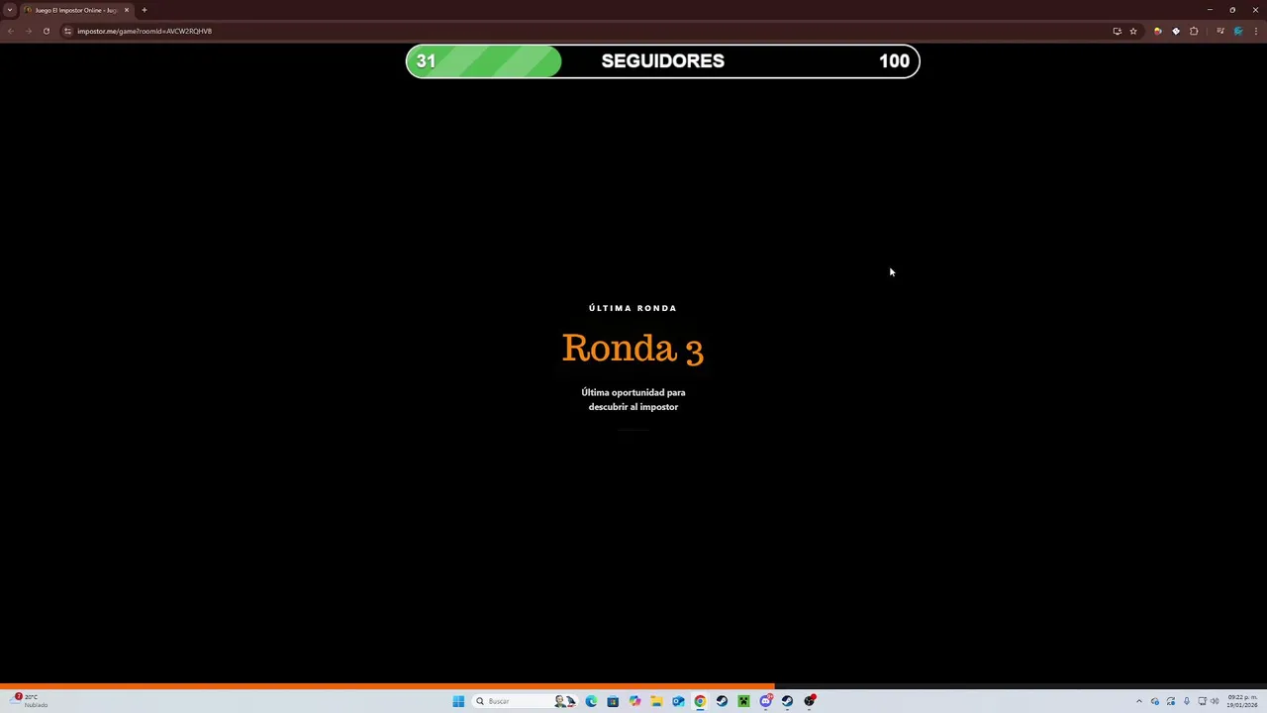
Task: Click the browser forward arrow
Action: [x=28, y=31]
